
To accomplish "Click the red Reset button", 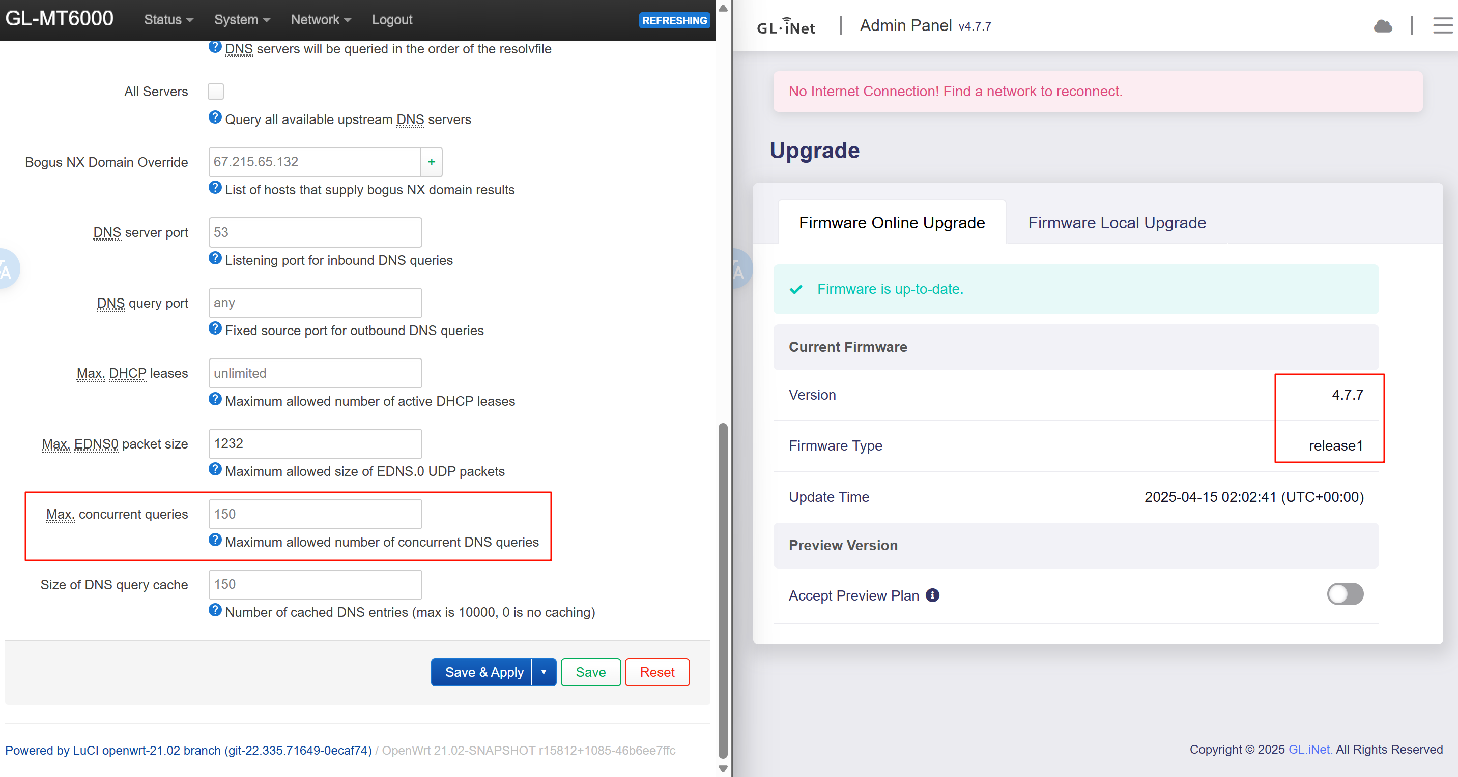I will pos(656,672).
